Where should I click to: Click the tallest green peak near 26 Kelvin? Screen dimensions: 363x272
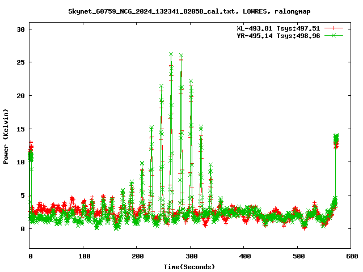pos(171,54)
